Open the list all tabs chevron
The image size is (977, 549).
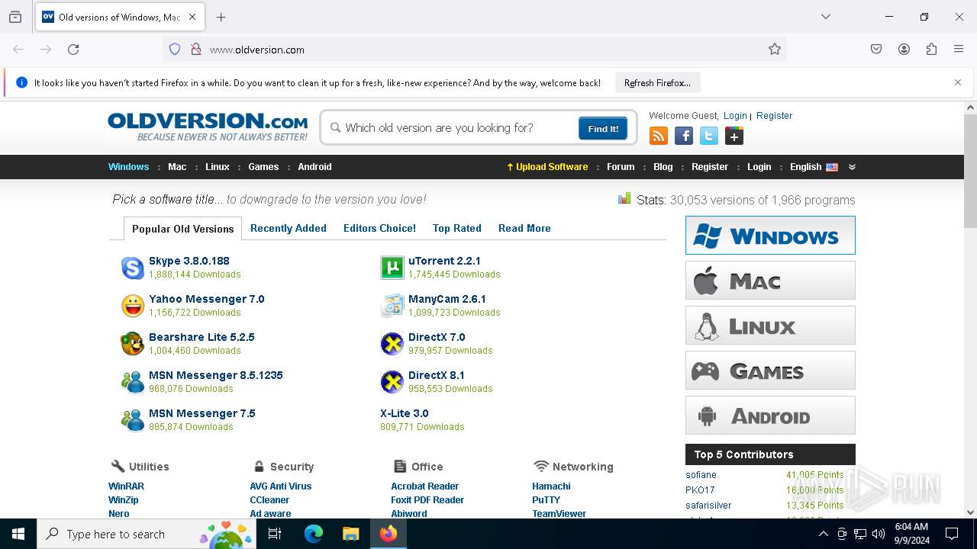point(825,17)
